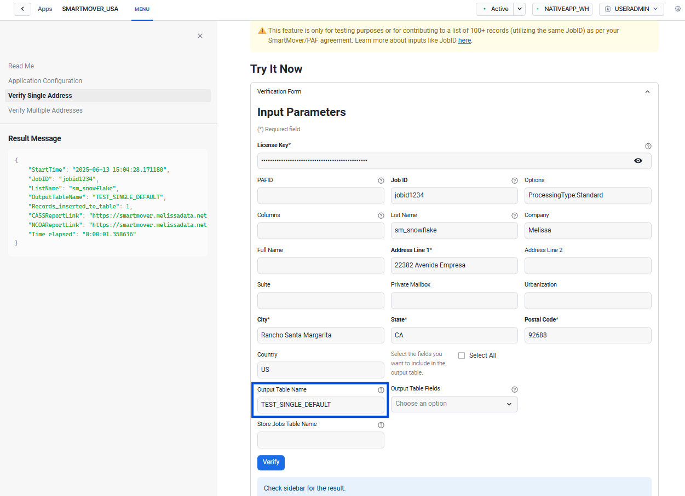The image size is (685, 496).
Task: Switch to the MENU tab
Action: (142, 9)
